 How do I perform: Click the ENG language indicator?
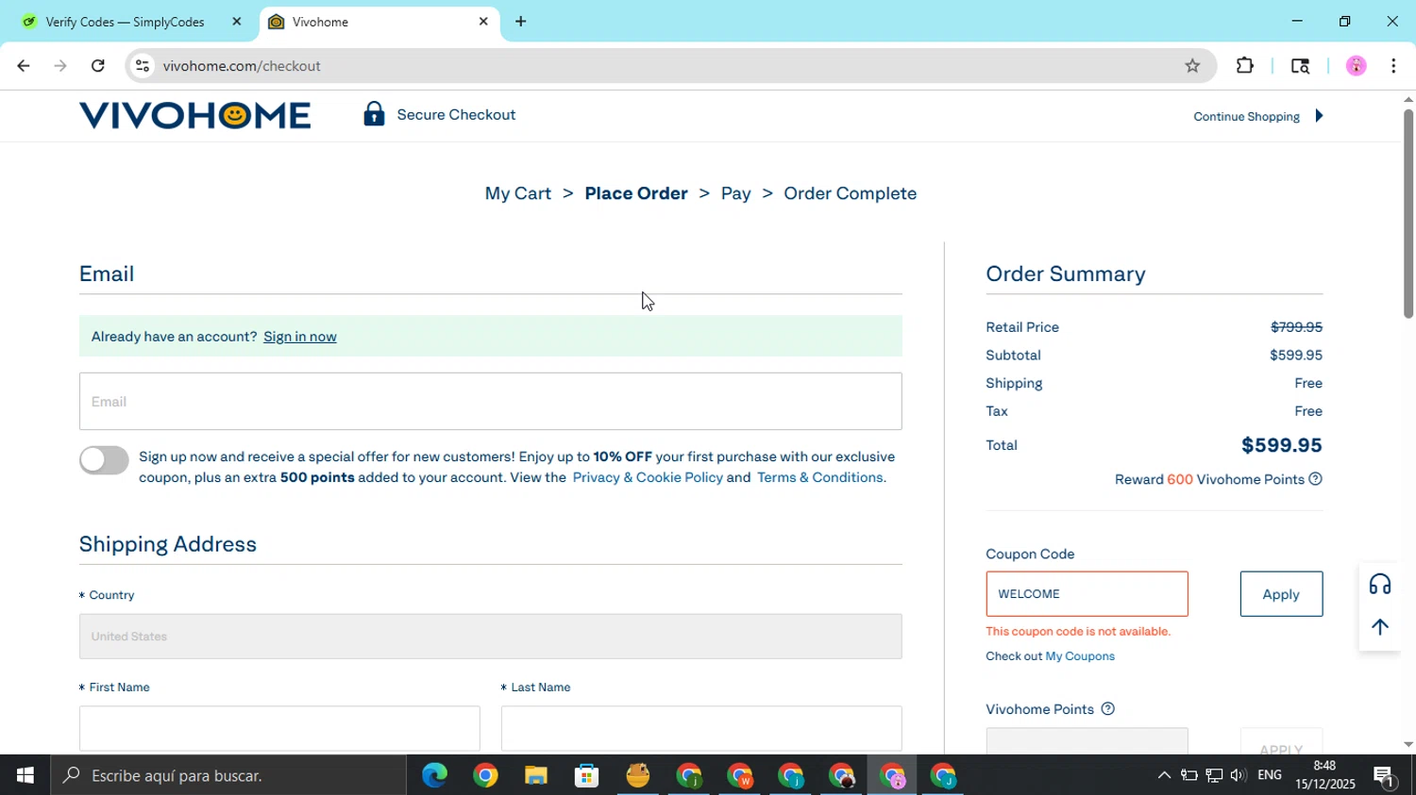[x=1270, y=775]
